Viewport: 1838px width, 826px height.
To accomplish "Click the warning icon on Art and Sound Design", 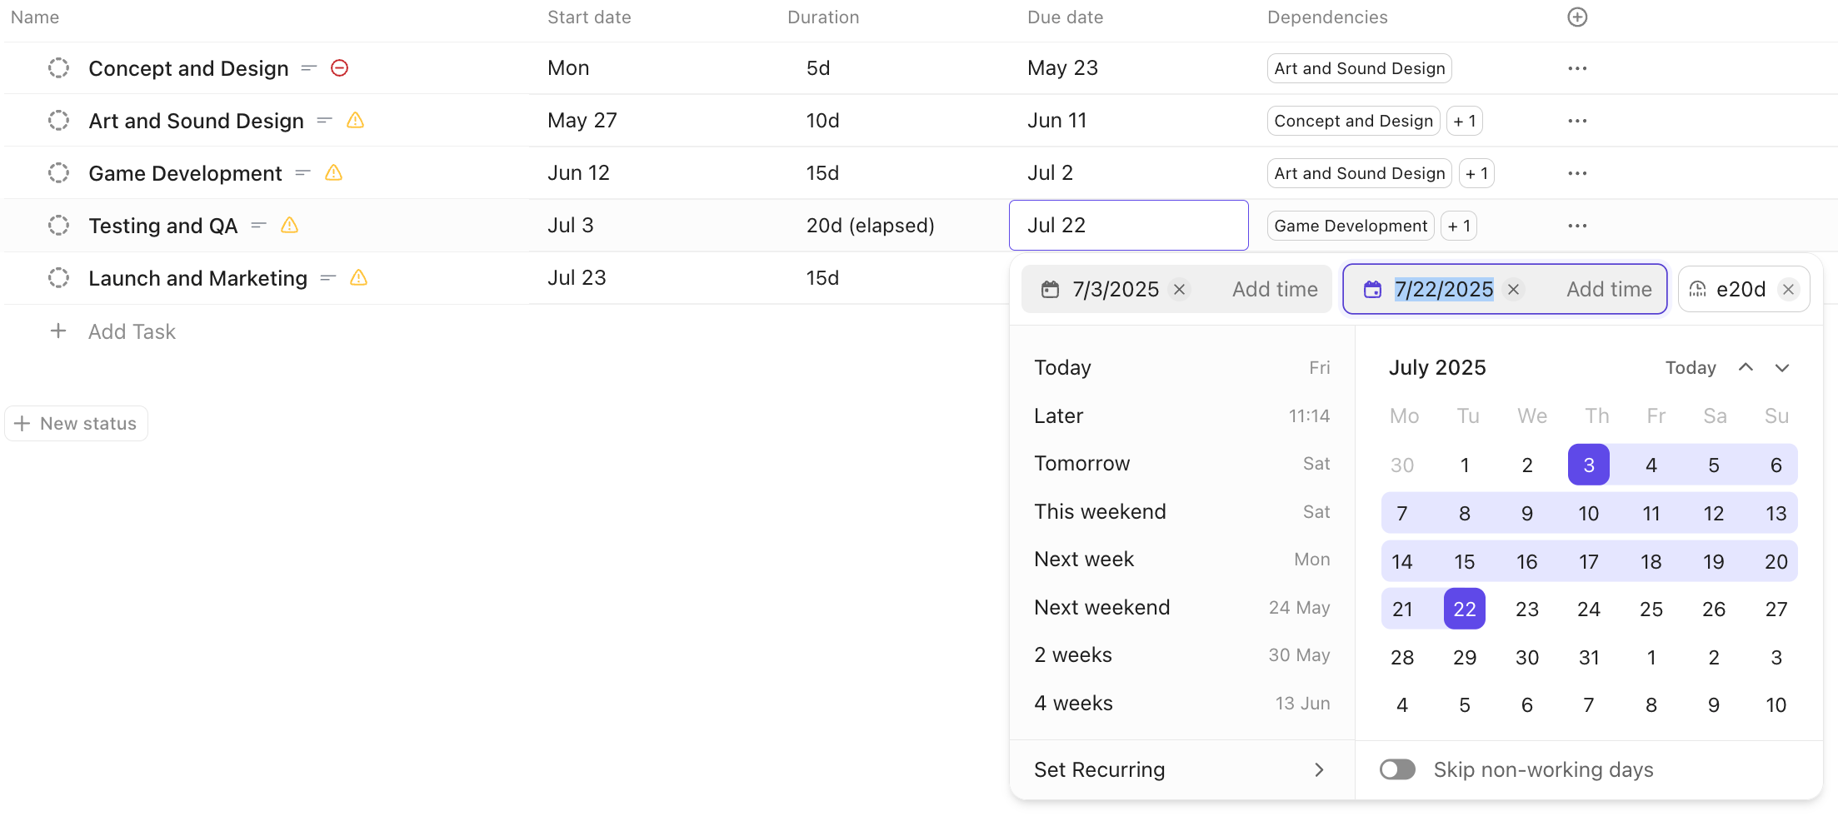I will (355, 121).
